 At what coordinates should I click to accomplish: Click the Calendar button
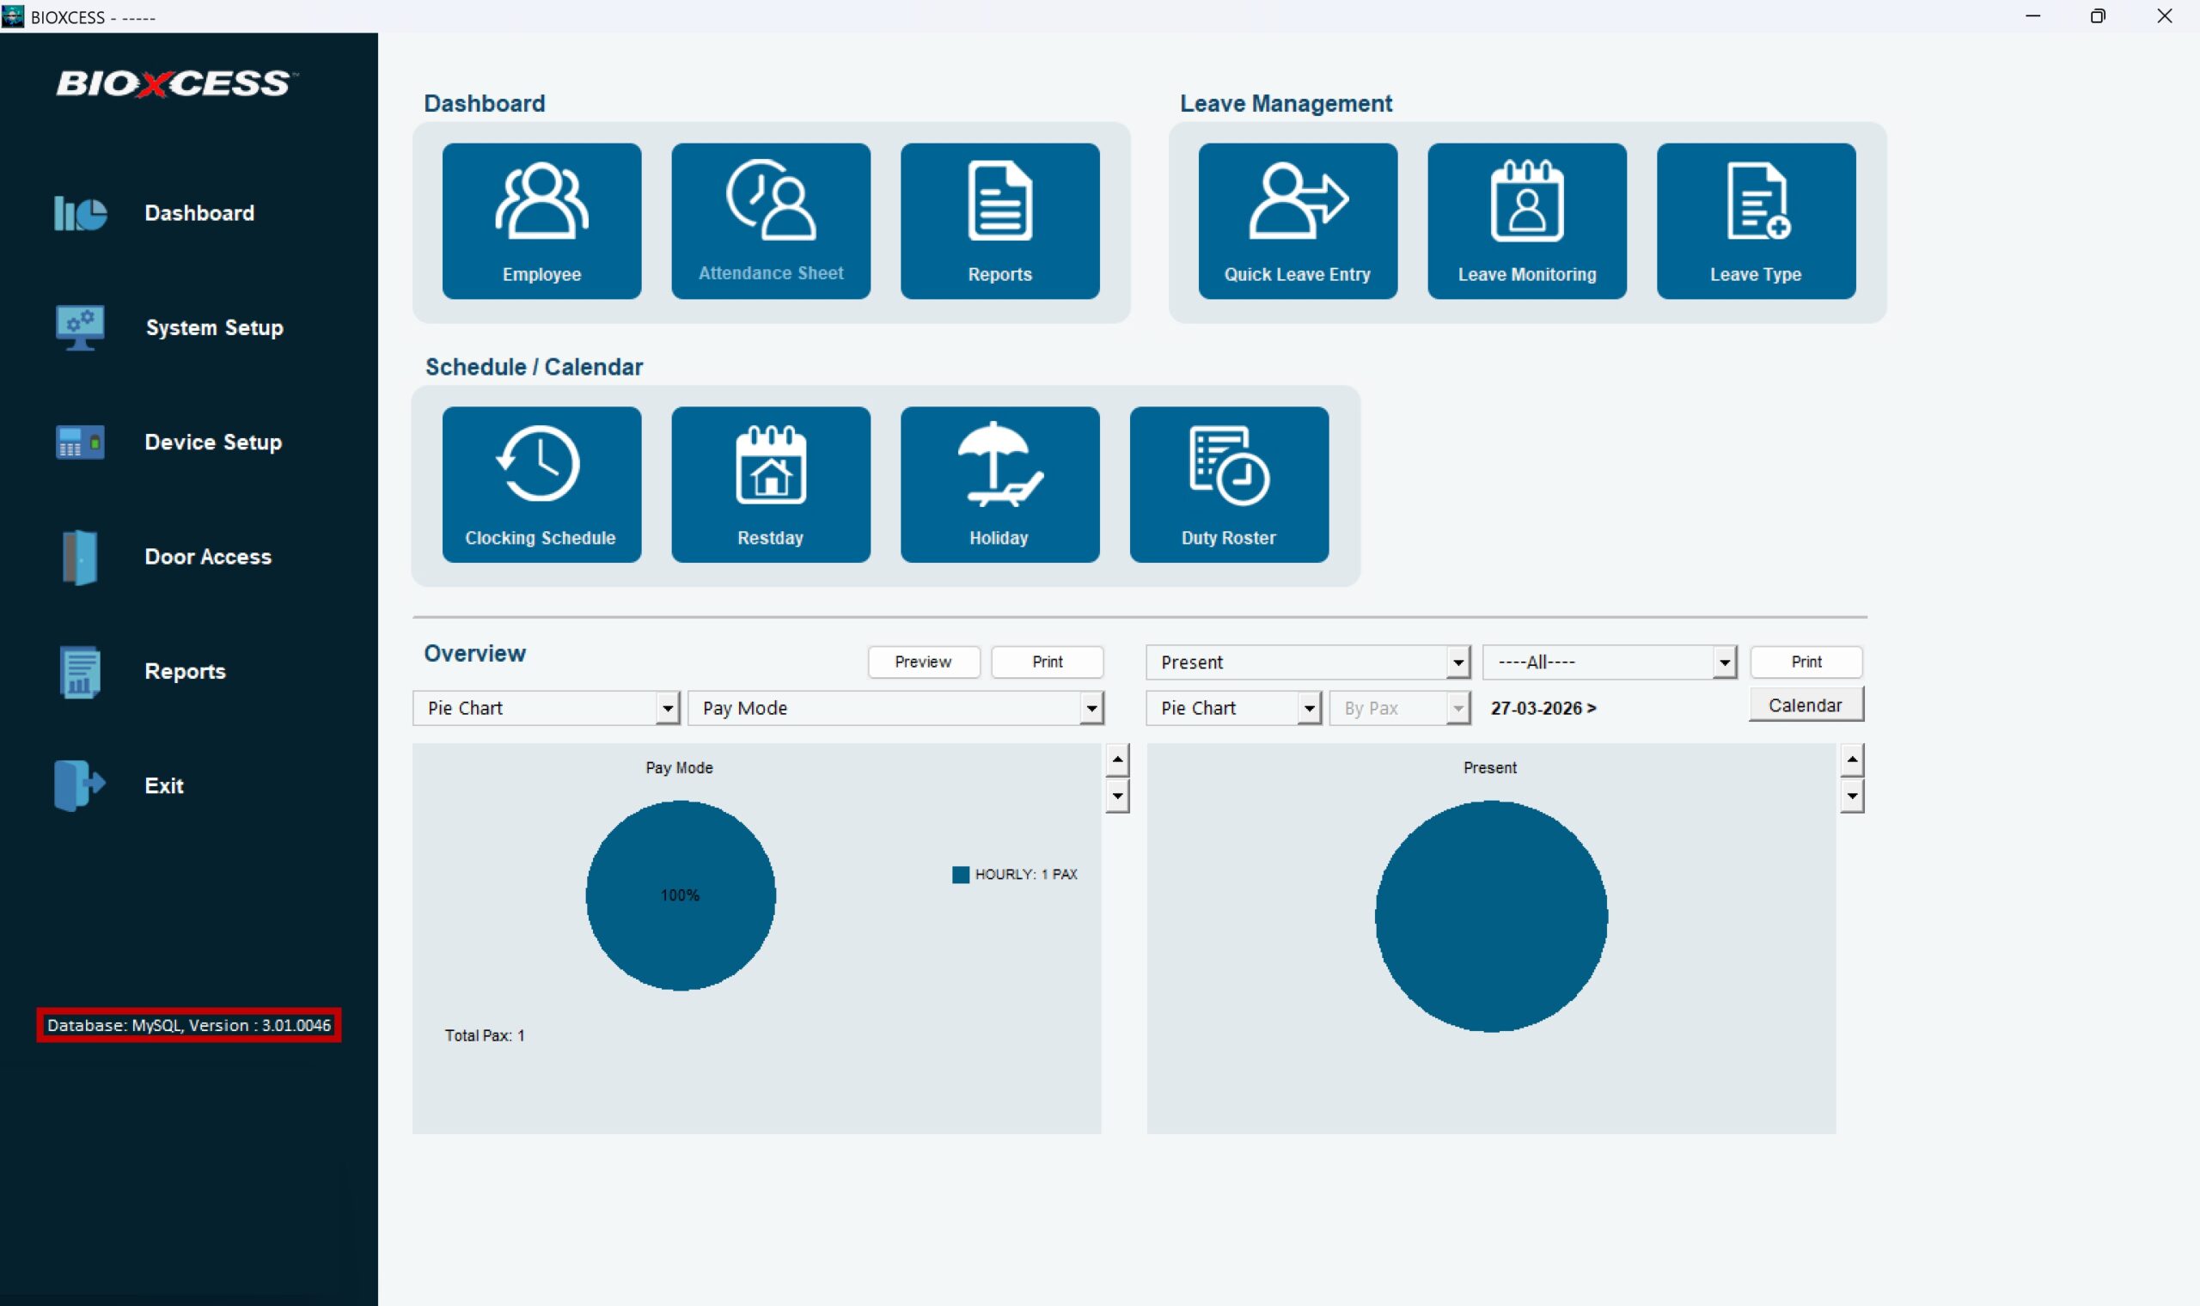click(x=1804, y=705)
